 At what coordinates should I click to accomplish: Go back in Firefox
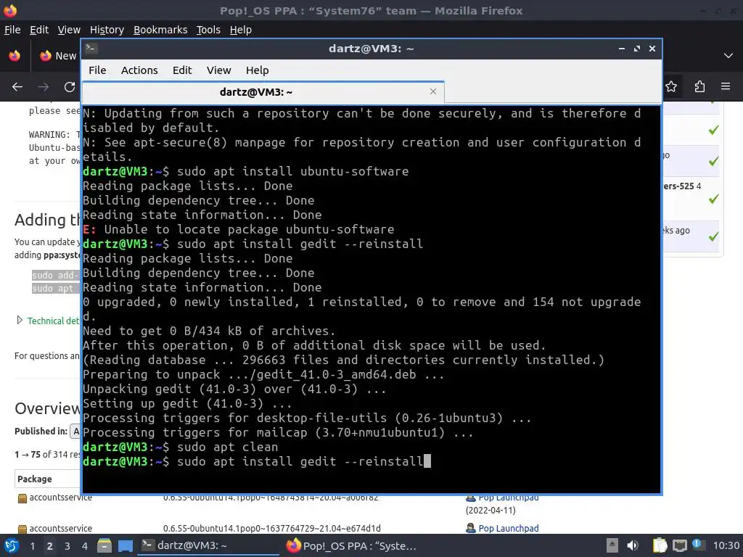click(x=17, y=87)
